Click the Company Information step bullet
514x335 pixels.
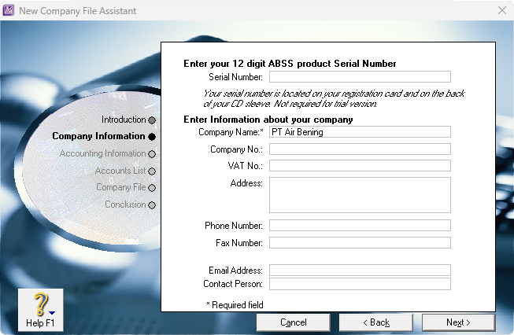(x=152, y=137)
